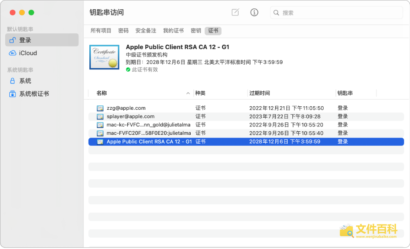Sort by 名称 column header
The image size is (410, 249).
point(102,93)
